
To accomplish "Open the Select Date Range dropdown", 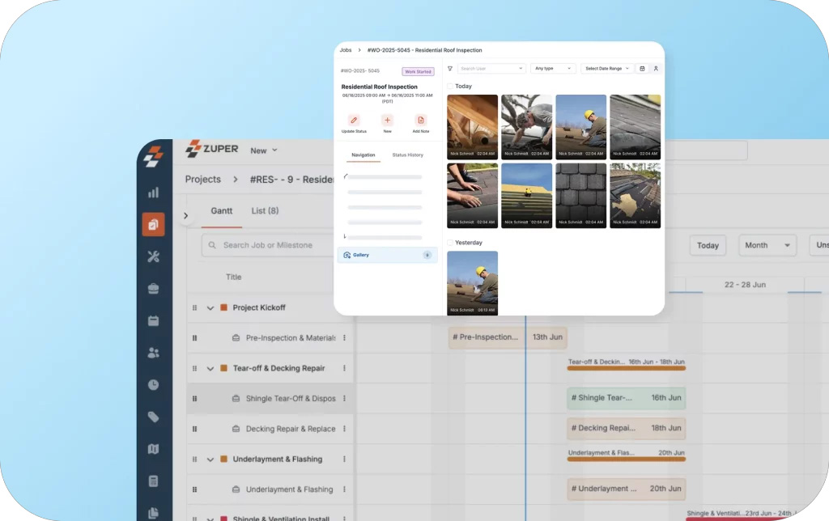I will 606,68.
